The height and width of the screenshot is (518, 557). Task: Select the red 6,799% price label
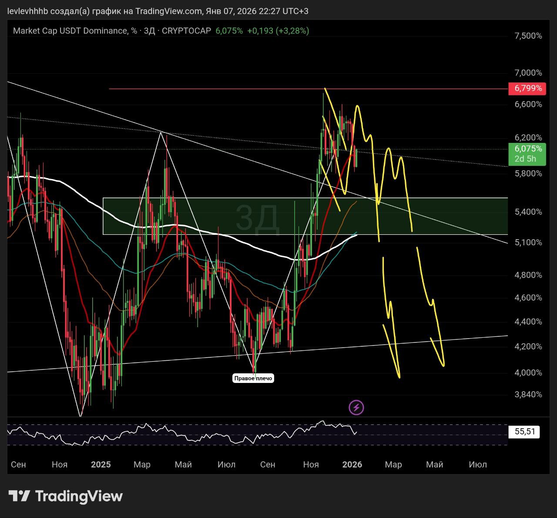pyautogui.click(x=528, y=88)
